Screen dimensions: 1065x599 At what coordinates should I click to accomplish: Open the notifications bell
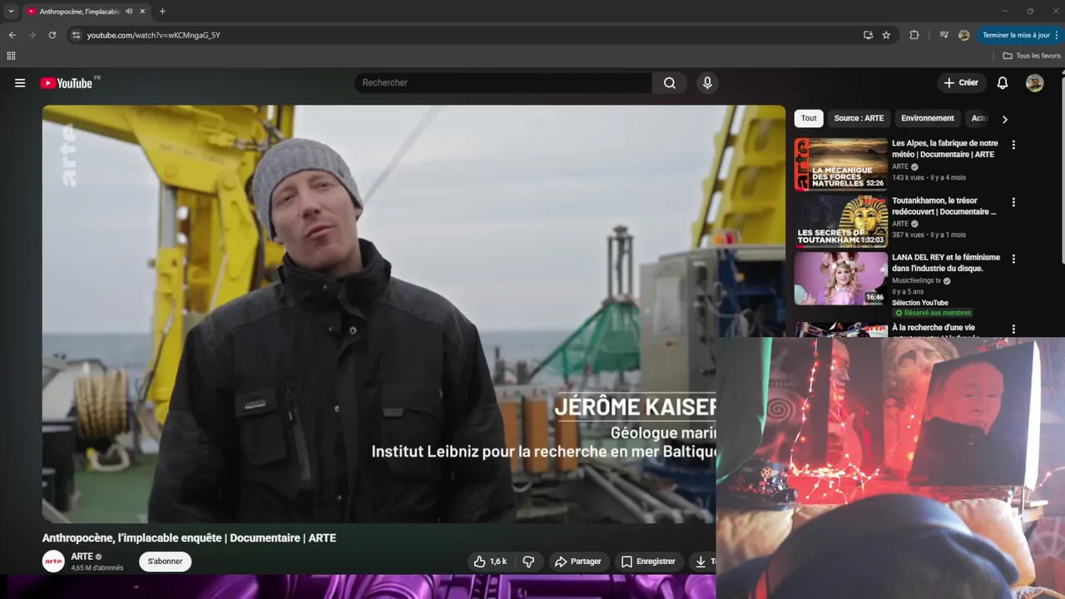pos(1003,83)
